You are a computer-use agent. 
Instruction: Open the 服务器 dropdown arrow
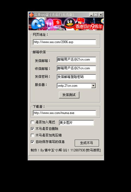(x=93, y=86)
